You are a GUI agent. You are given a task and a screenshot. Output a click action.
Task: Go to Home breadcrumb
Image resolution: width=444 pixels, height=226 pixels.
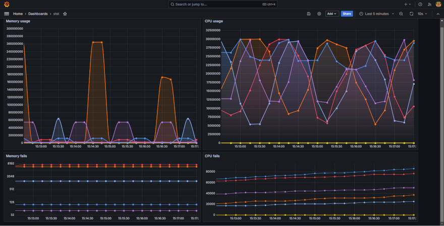(18, 14)
